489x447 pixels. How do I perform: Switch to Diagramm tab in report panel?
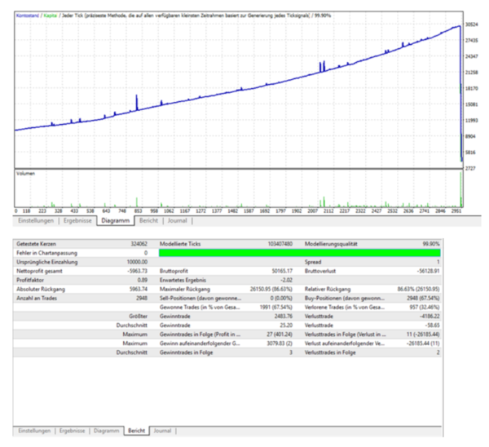106,431
